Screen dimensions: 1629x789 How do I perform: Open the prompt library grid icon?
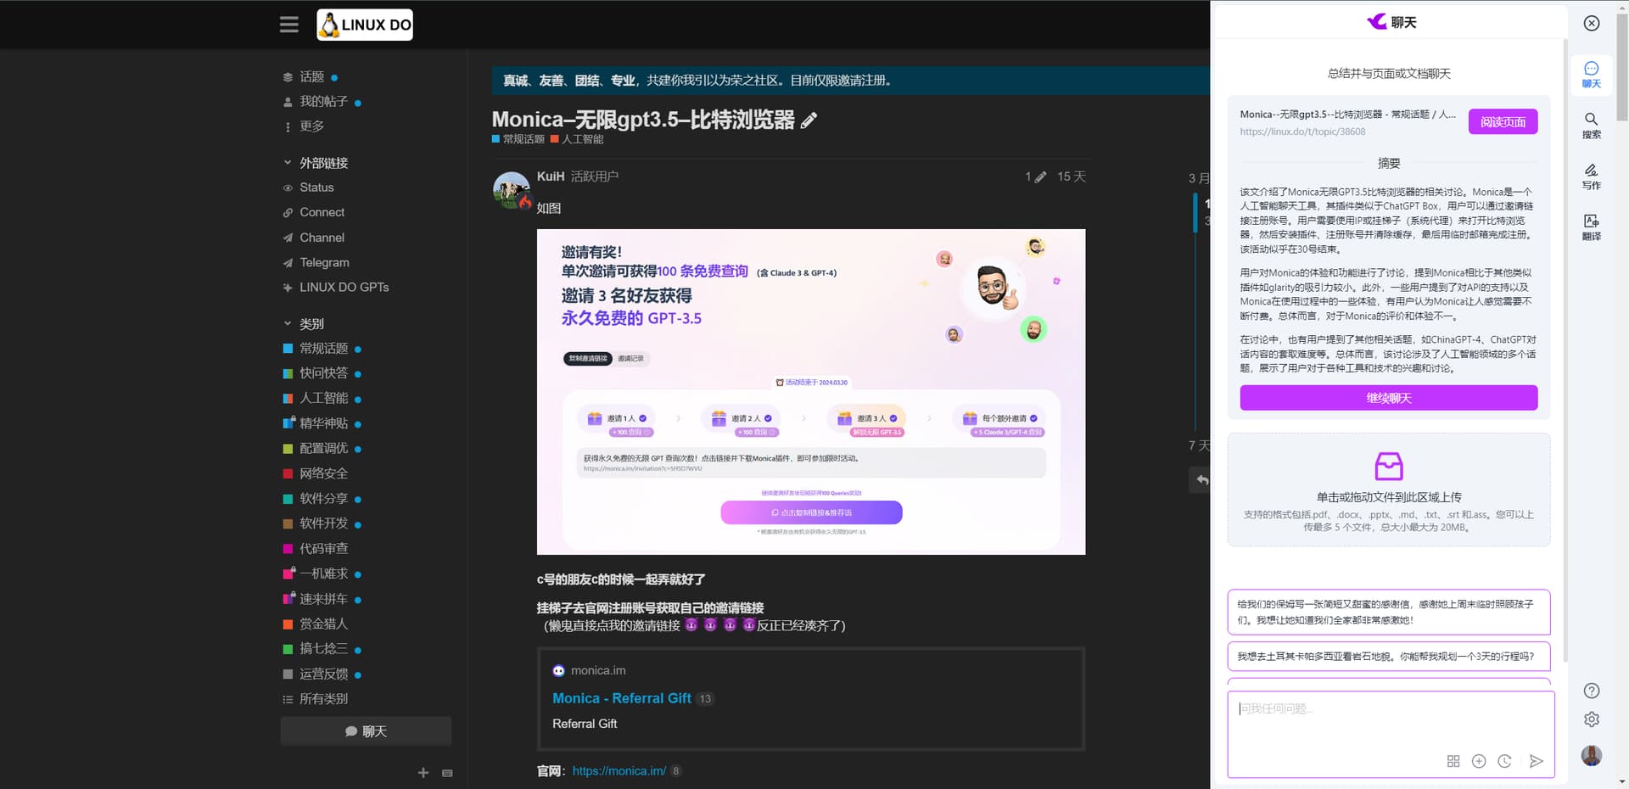pos(1453,761)
